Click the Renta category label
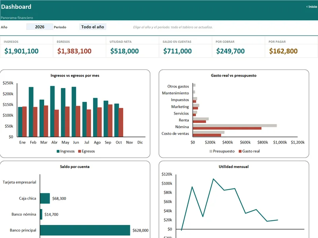The image size is (318, 238). pos(184,120)
